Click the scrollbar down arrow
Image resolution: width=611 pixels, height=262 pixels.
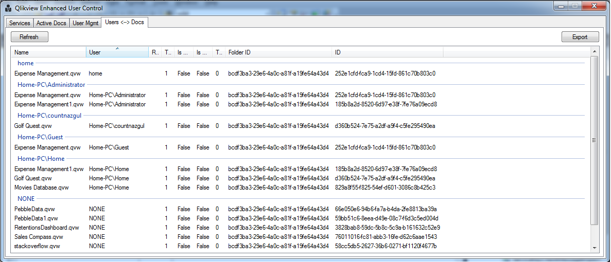[594, 247]
